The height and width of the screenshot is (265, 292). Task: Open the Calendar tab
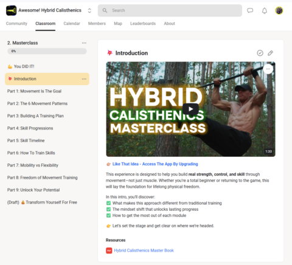click(x=72, y=24)
